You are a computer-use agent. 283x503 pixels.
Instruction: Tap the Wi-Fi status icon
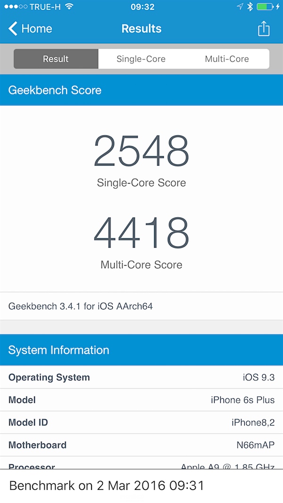pos(69,7)
